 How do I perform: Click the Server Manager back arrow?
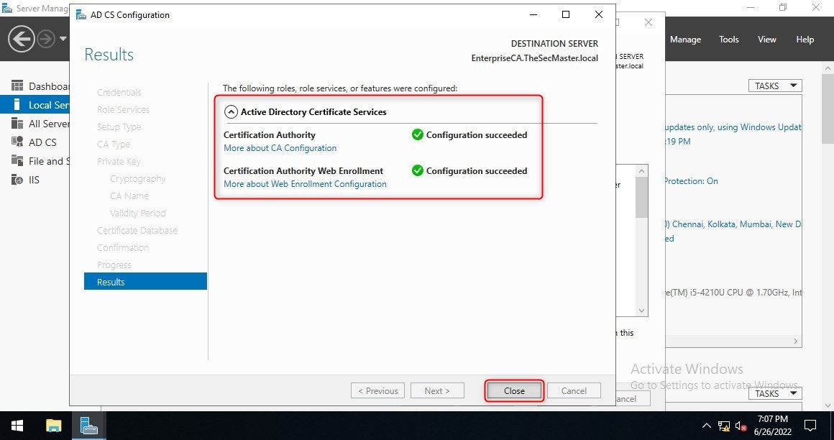click(x=22, y=39)
